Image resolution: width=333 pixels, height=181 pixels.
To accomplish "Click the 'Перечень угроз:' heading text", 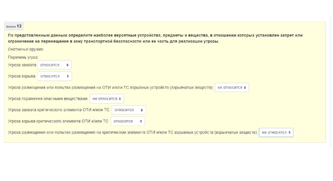I will (x=23, y=57).
